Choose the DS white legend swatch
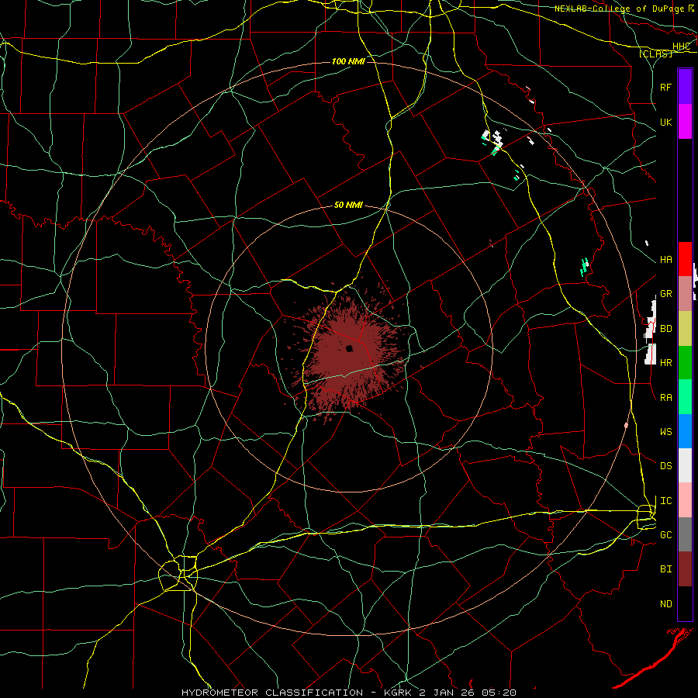Viewport: 698px width, 698px height. tap(685, 465)
